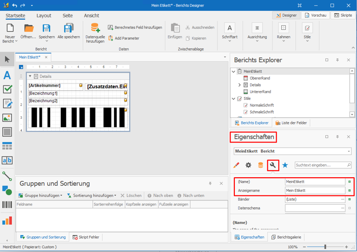Close the Mein Etikett document tab
357x252 pixels.
46,57
